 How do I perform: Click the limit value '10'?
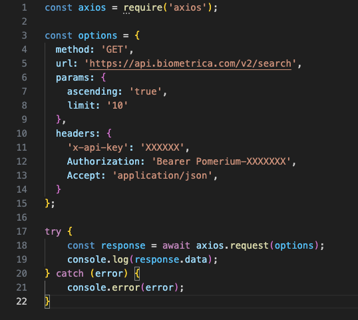click(x=117, y=106)
